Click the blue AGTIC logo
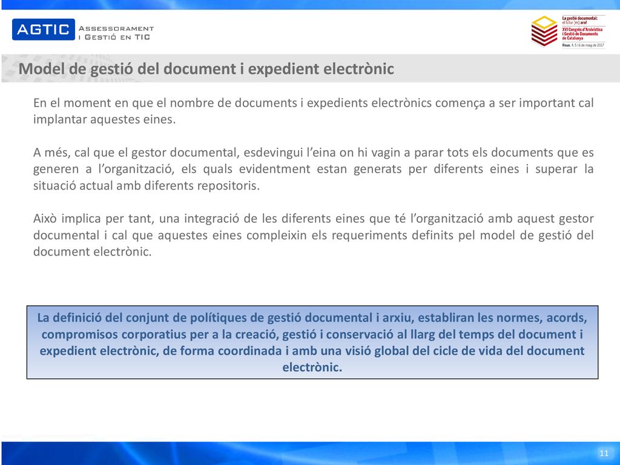This screenshot has height=465, width=620. [x=44, y=29]
